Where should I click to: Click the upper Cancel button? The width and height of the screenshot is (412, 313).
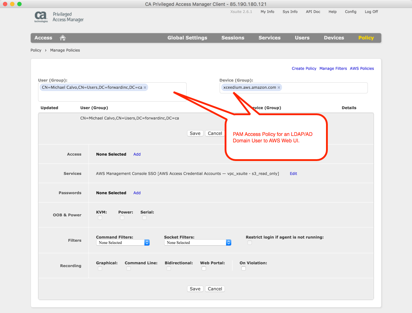[x=215, y=133]
